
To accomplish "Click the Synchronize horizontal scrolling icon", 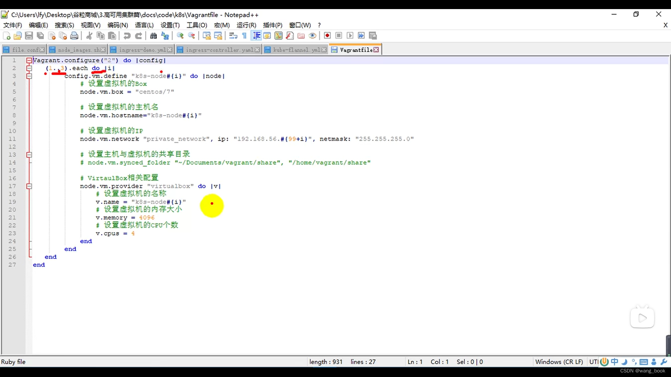I will (x=218, y=36).
